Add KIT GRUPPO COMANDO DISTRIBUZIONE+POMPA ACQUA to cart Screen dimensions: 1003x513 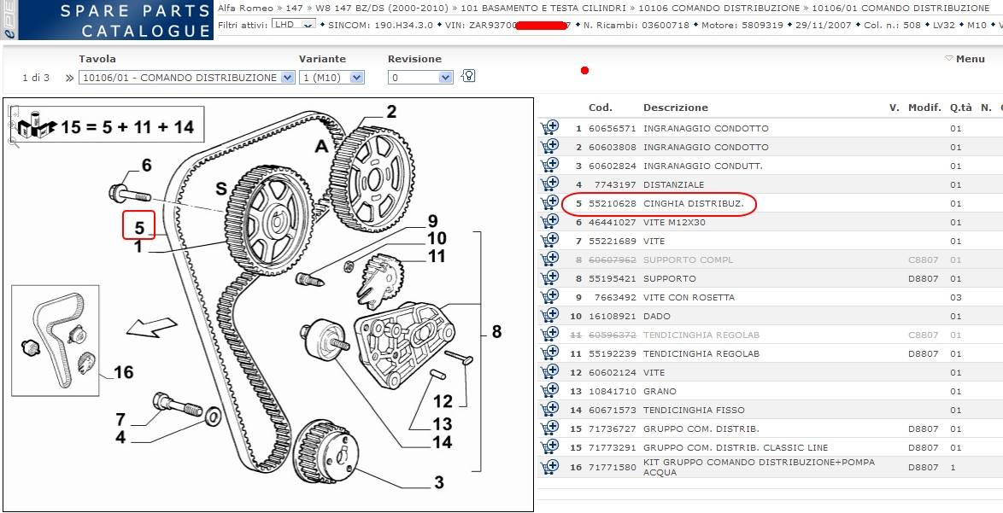(548, 467)
